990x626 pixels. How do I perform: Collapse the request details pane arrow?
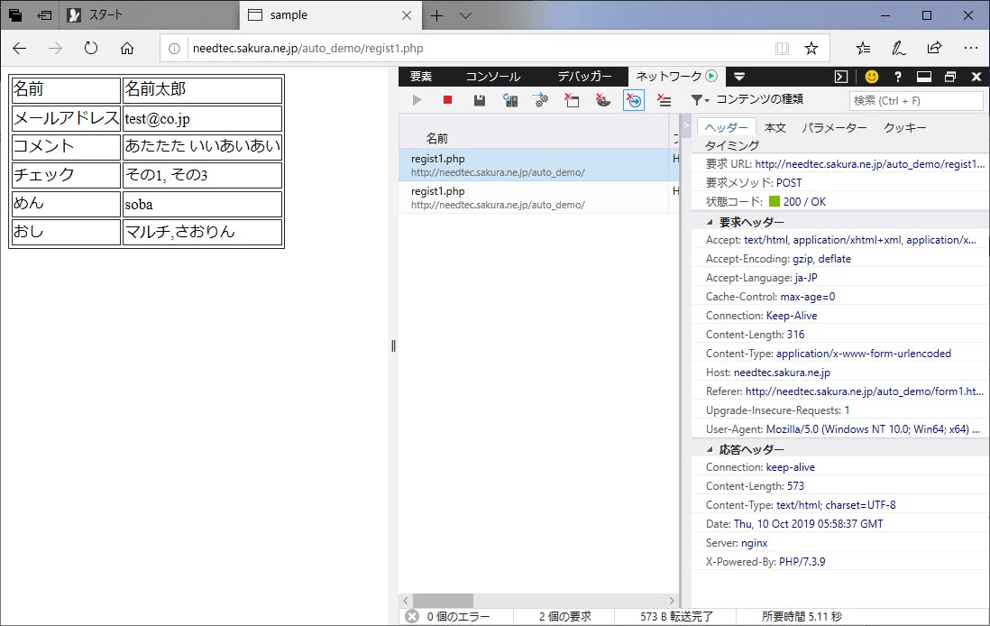[685, 124]
